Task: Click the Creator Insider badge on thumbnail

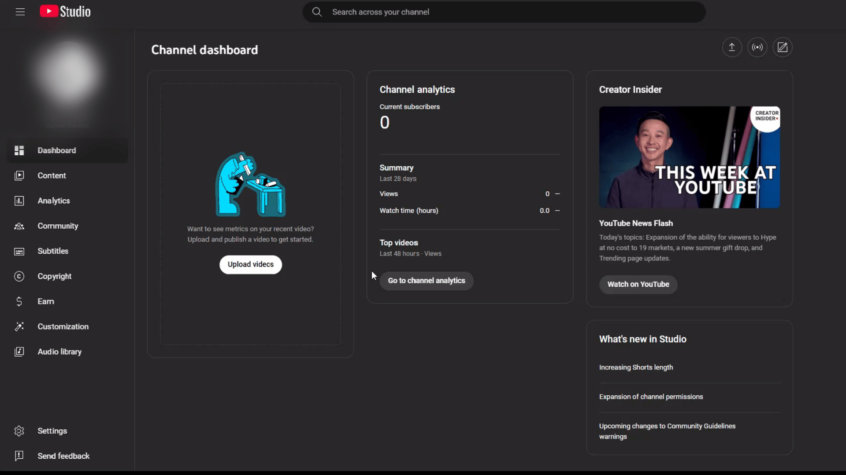Action: [x=766, y=118]
